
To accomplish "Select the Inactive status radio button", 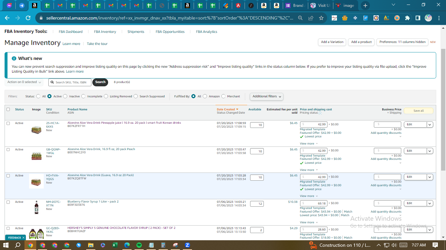I will (x=65, y=96).
